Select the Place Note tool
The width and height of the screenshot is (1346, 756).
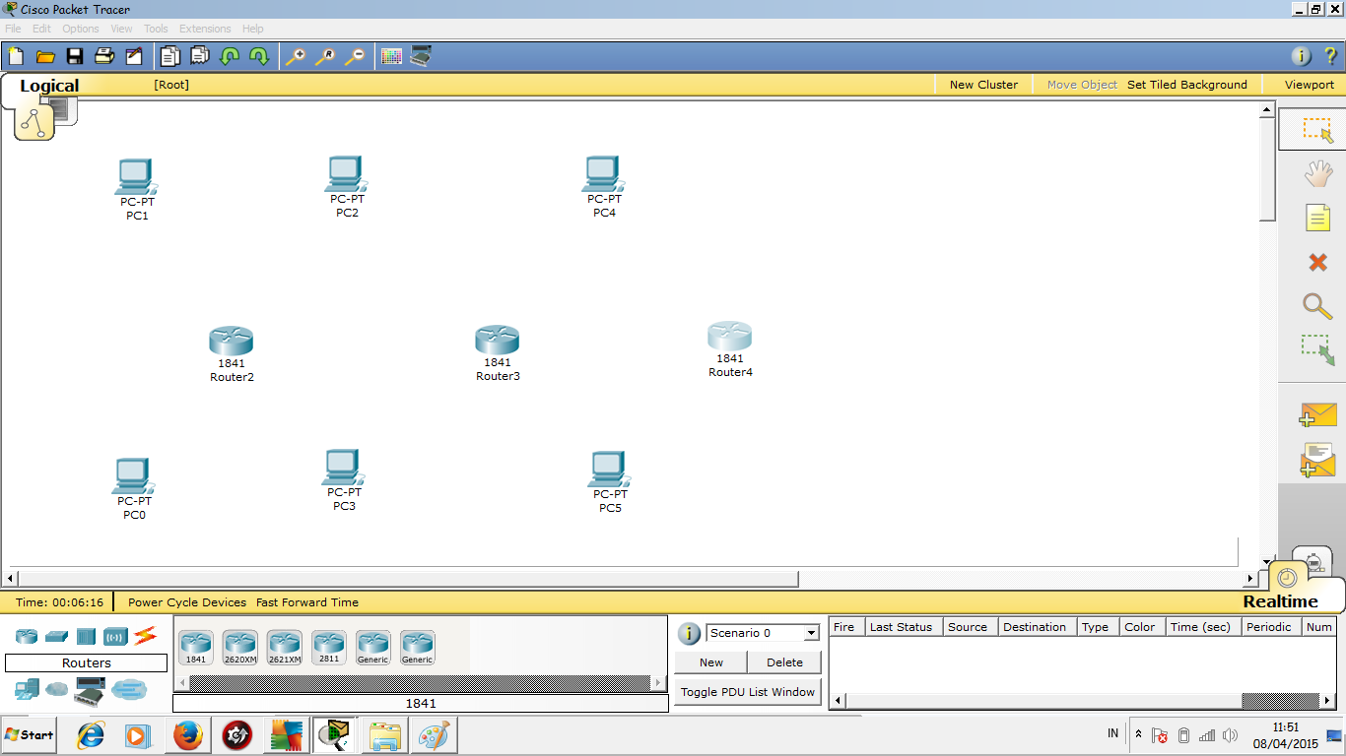(1317, 218)
